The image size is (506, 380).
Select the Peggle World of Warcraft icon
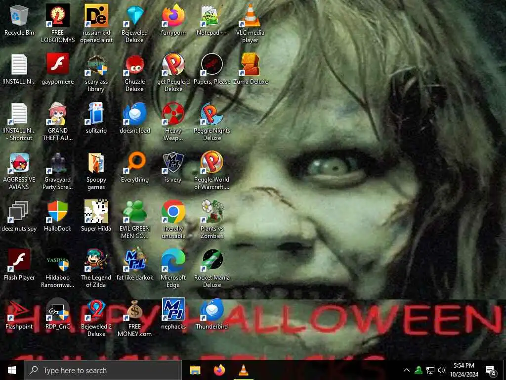tap(211, 163)
